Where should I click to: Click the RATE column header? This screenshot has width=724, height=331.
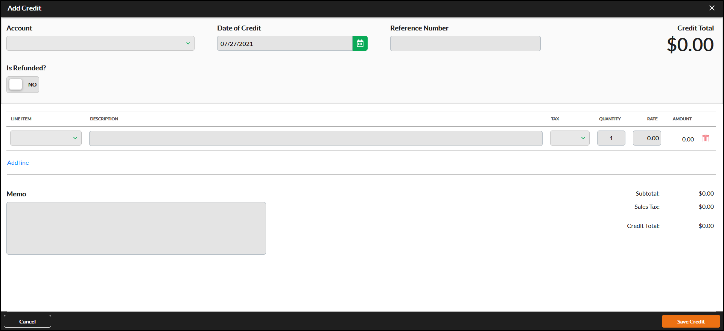pyautogui.click(x=652, y=119)
